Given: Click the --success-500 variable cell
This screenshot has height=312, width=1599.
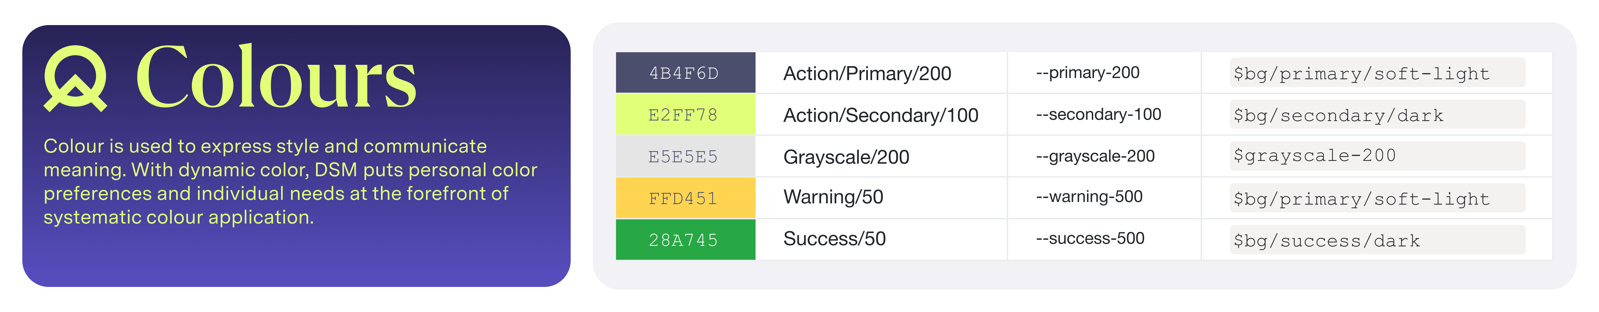Looking at the screenshot, I should pos(1089,238).
